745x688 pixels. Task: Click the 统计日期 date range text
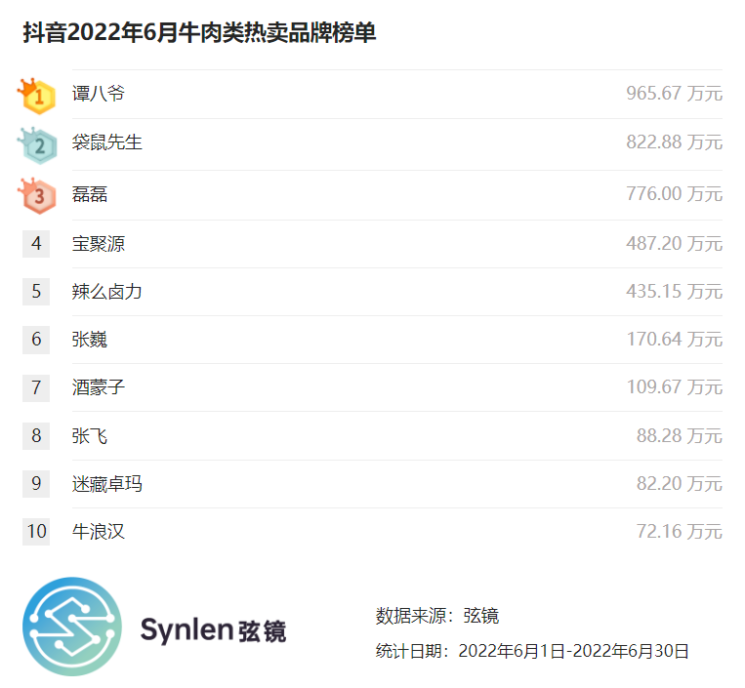pyautogui.click(x=532, y=651)
